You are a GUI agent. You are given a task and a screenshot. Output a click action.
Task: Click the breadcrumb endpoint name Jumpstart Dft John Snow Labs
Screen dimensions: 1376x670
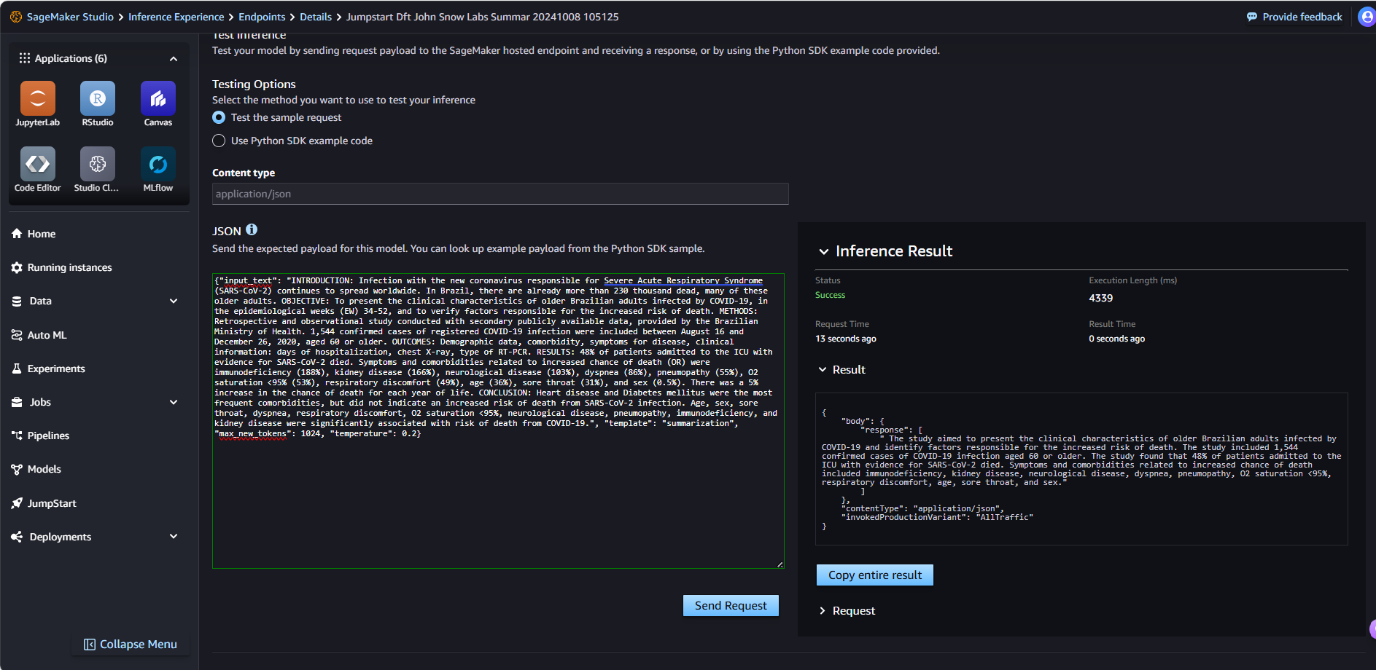(x=482, y=17)
